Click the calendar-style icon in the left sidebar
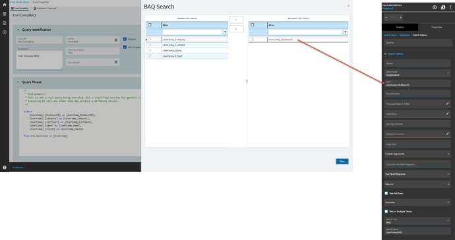This screenshot has width=455, height=240. tap(5, 14)
